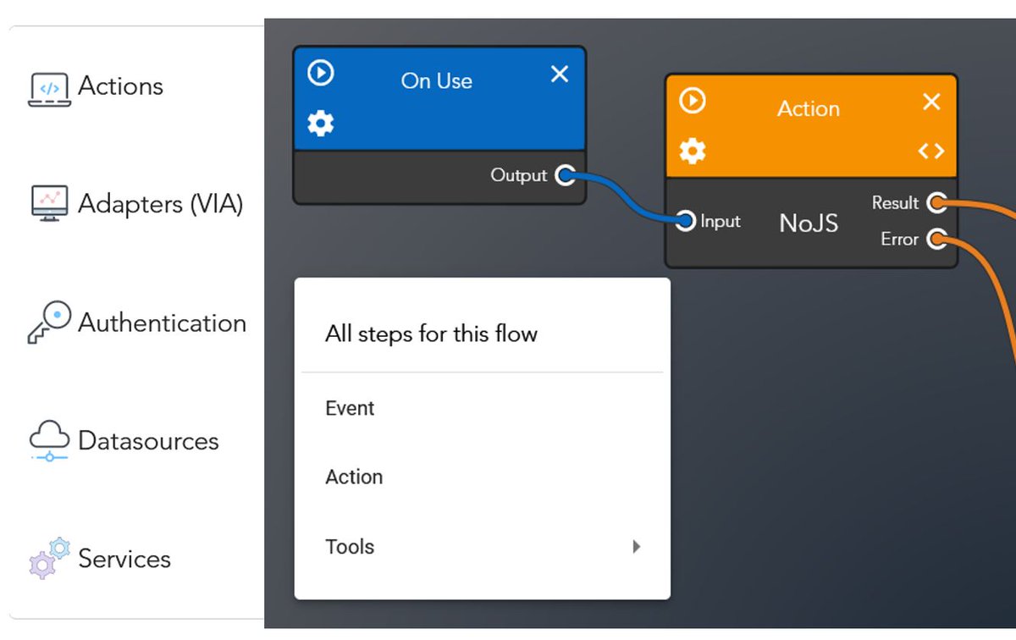1016x640 pixels.
Task: Expand the Tools submenu arrow
Action: (637, 547)
